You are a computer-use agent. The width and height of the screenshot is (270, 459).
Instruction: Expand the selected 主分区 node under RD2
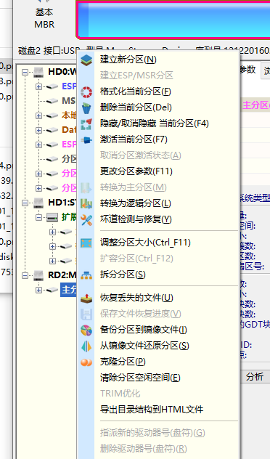[x=38, y=290]
